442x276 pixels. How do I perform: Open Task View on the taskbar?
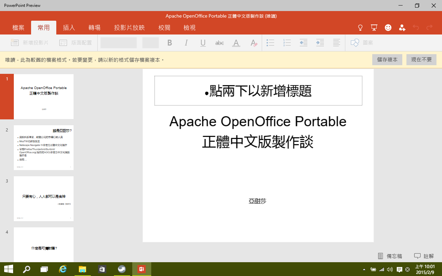coord(44,269)
